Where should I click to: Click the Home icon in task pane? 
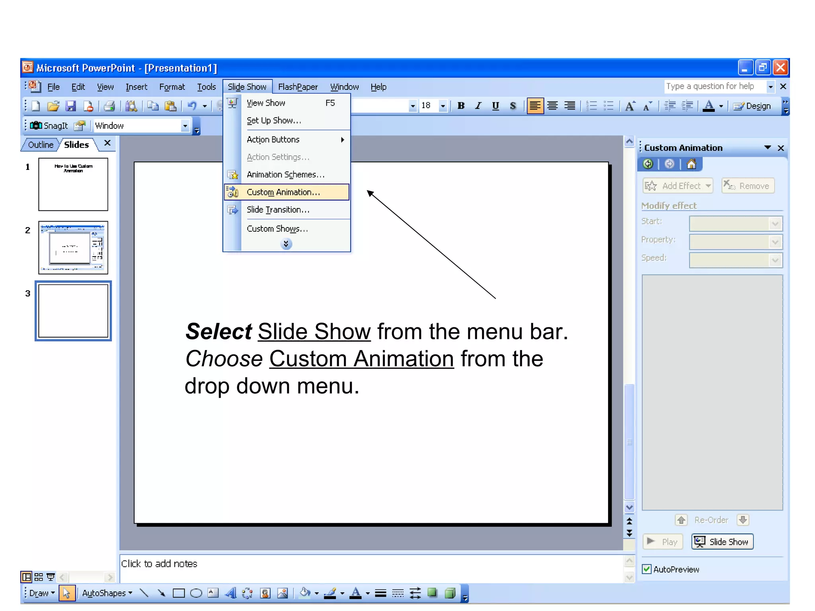692,164
